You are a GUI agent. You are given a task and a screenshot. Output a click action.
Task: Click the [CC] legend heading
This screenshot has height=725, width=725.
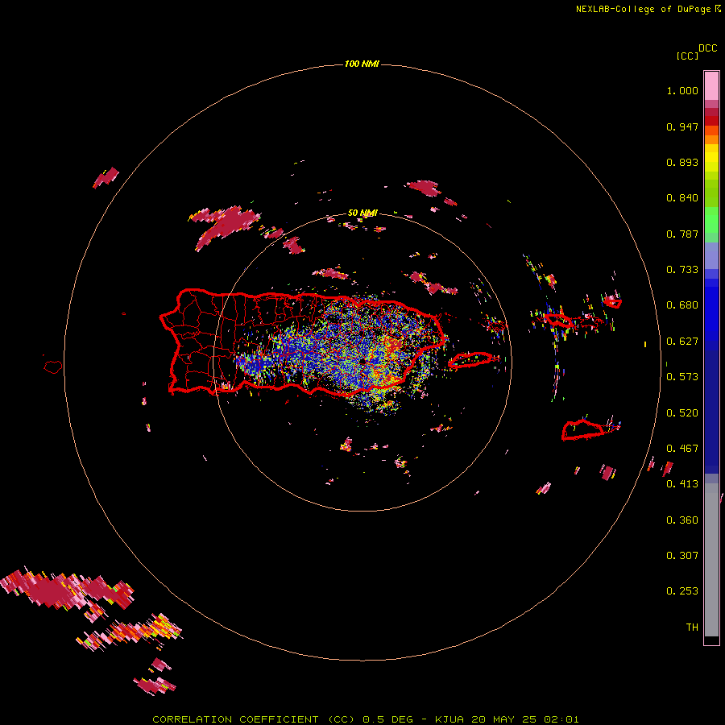687,56
